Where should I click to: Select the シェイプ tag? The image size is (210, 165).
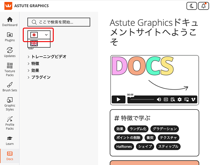coord(145,147)
